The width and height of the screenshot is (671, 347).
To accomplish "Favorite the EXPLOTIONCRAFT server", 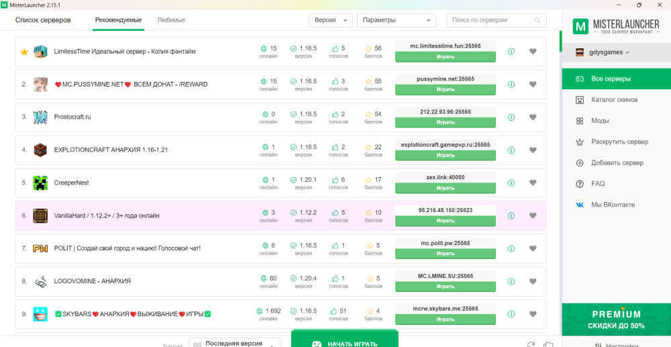I will pyautogui.click(x=533, y=150).
